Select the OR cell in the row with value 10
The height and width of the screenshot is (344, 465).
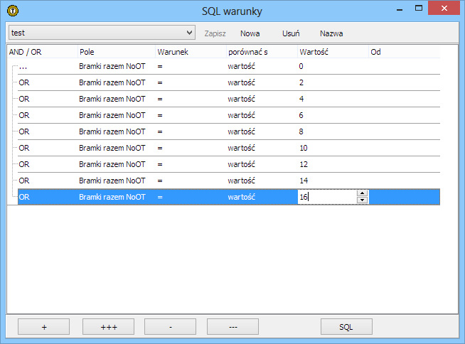click(24, 148)
